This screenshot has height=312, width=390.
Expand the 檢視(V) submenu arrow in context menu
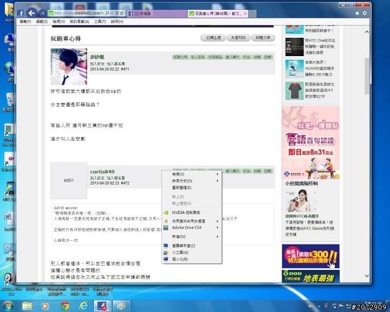click(x=218, y=174)
